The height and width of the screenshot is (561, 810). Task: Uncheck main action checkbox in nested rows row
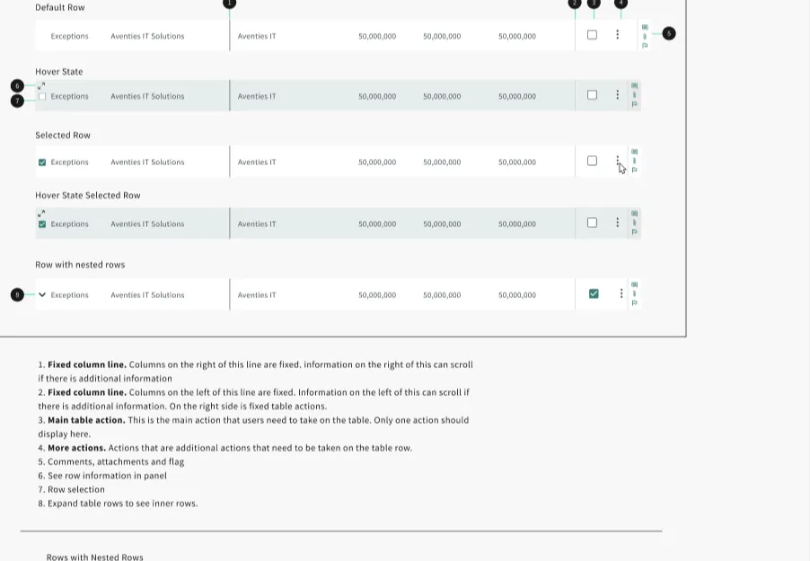pyautogui.click(x=594, y=294)
